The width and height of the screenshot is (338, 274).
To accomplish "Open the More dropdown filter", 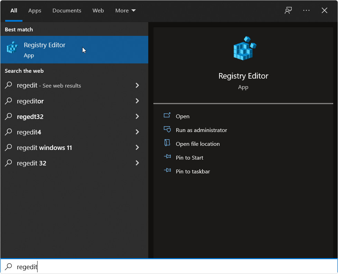I will tap(125, 11).
